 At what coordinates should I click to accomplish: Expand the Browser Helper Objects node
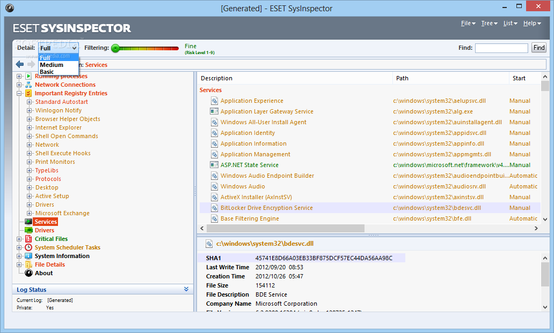(x=30, y=119)
